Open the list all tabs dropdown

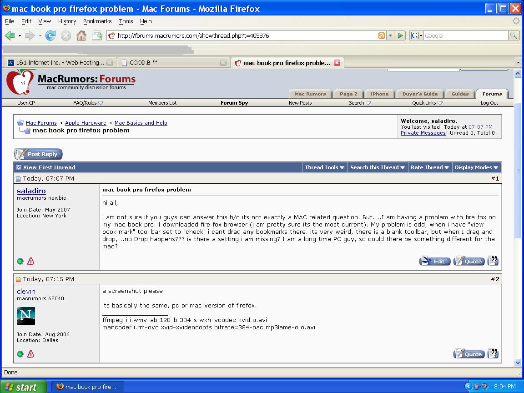[x=518, y=62]
